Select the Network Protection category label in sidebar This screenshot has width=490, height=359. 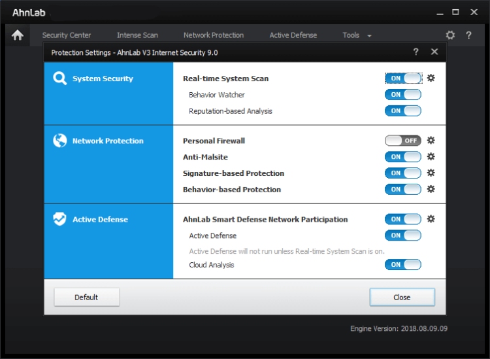point(108,141)
